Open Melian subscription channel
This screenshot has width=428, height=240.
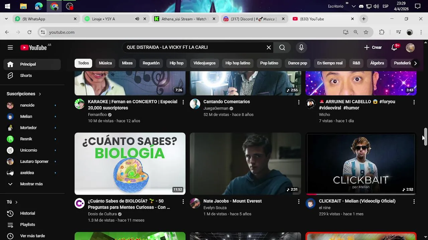[32, 117]
